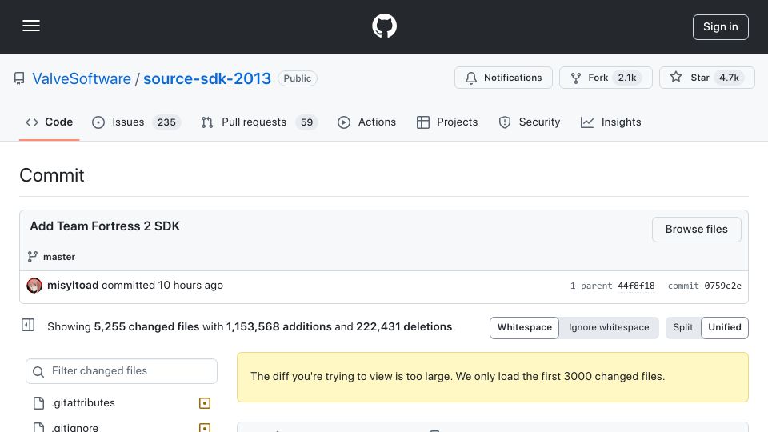This screenshot has width=768, height=432.
Task: Click the 2.1k fork count
Action: (x=627, y=78)
